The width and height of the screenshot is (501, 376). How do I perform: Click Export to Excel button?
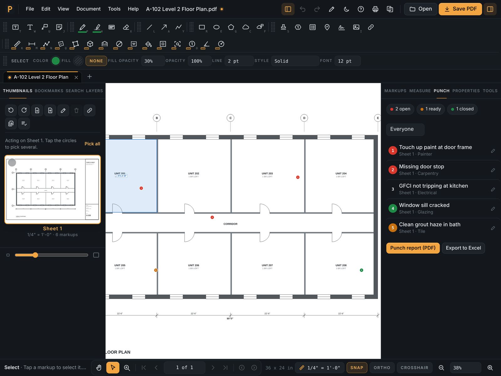463,248
